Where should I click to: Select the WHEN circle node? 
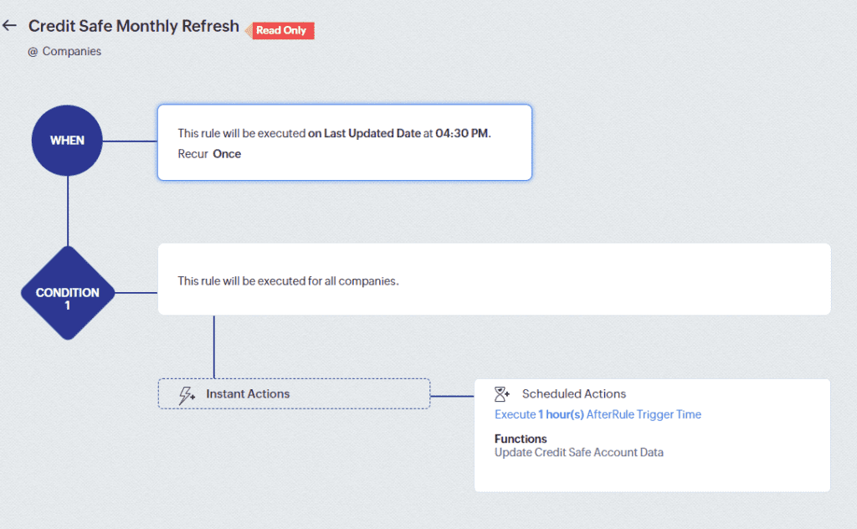pos(67,141)
